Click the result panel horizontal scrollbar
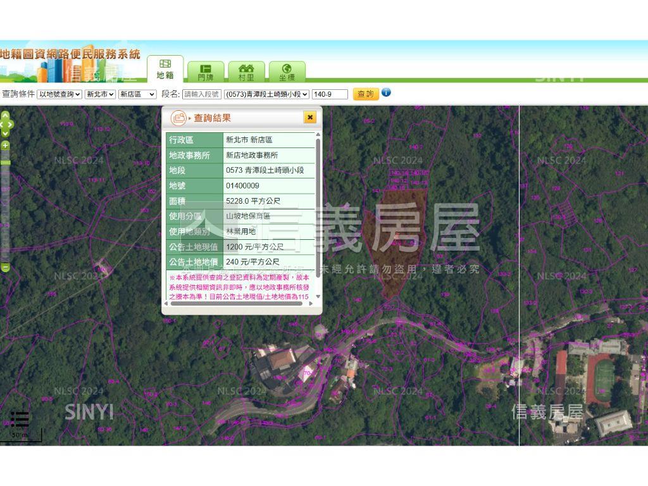648x486 pixels. [x=237, y=303]
